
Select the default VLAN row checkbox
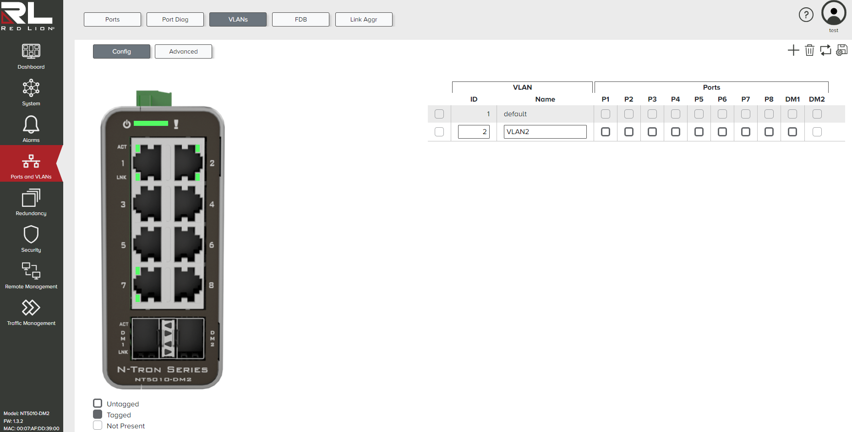(x=439, y=114)
